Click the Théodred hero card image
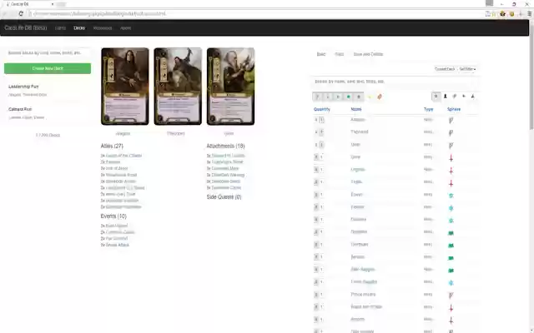Image resolution: width=534 pixels, height=333 pixels. pos(178,87)
